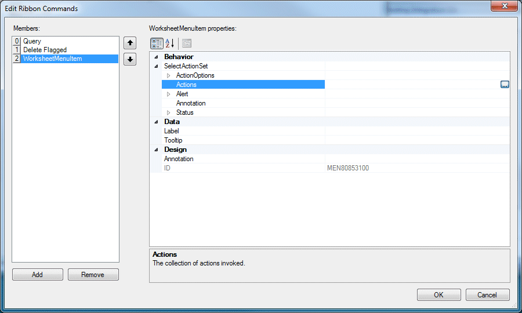Select the WorksheetMenuItem member

[x=65, y=59]
